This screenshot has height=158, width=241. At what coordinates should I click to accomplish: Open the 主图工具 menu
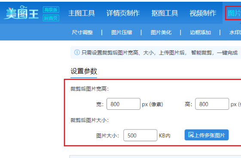click(82, 13)
